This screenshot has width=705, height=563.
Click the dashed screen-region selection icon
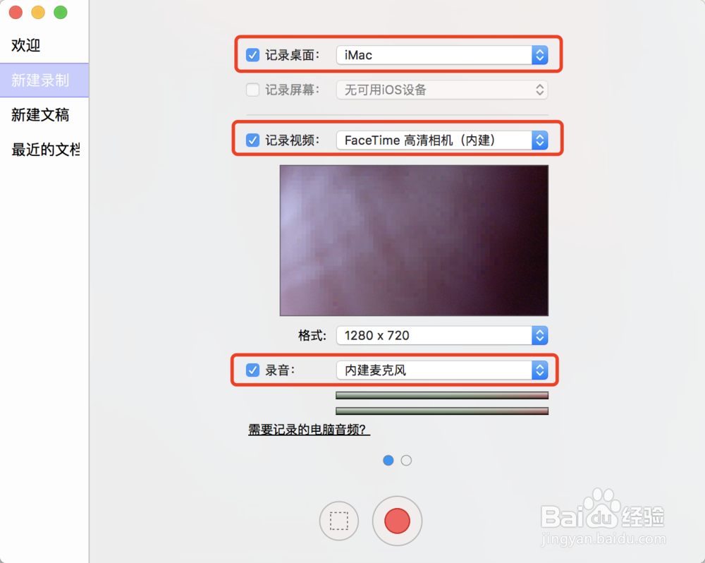pyautogui.click(x=339, y=521)
